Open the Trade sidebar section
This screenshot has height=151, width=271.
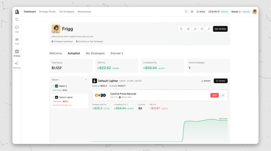coord(17,41)
